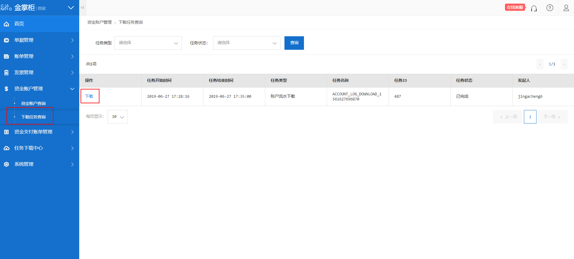
Task: Click the 共1项 total count text
Action: coord(91,64)
